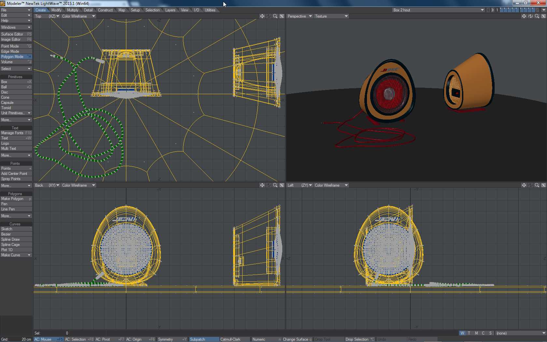Click the rotate icon of the Back viewport
The height and width of the screenshot is (342, 547).
point(269,185)
